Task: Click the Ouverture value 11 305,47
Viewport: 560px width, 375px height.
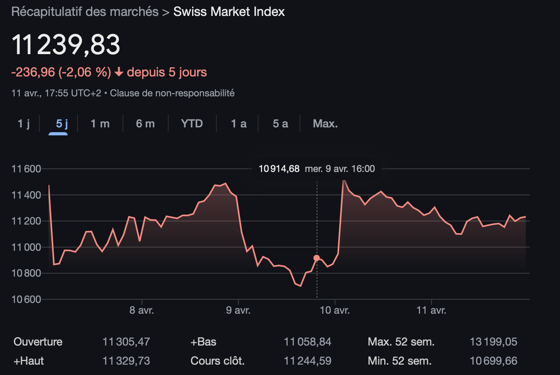Action: click(126, 342)
